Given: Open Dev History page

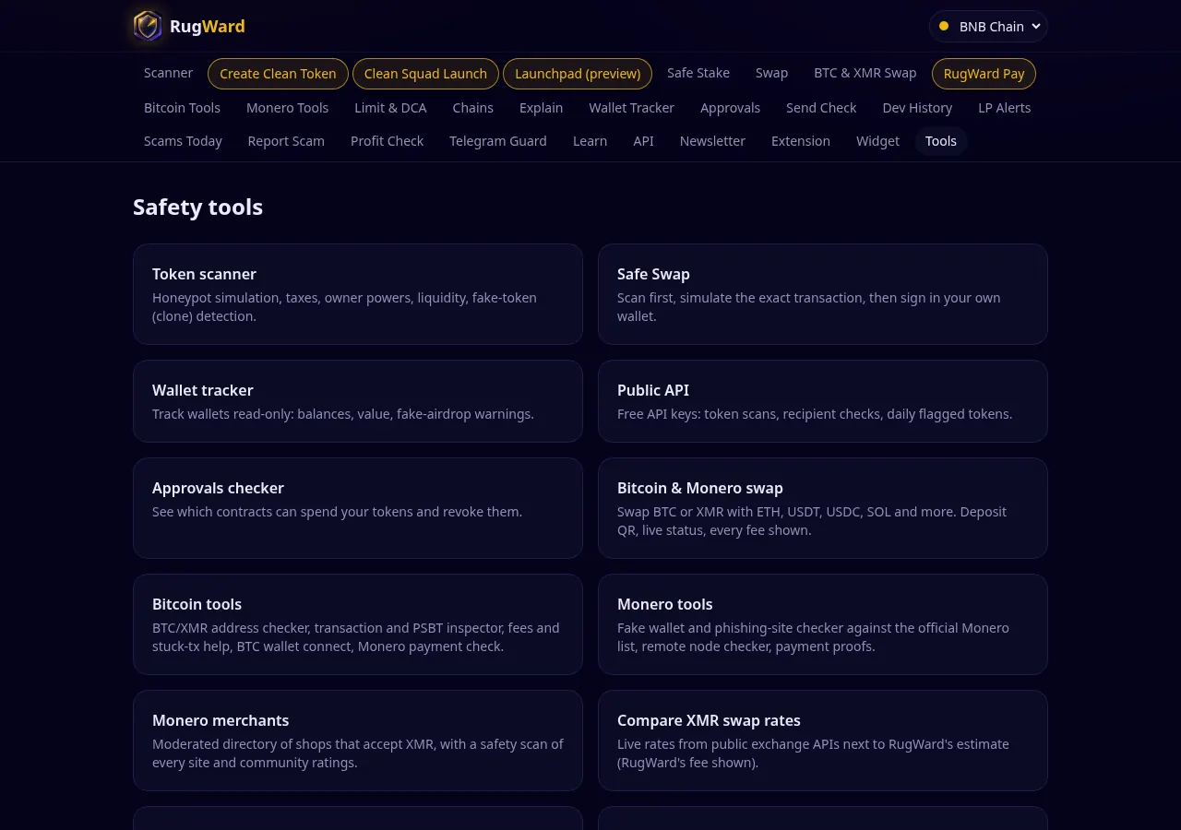Looking at the screenshot, I should (917, 108).
